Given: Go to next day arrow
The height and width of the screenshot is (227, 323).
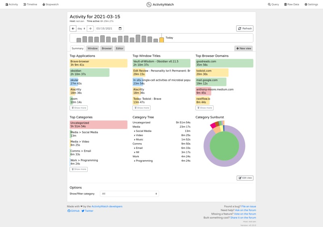Looking at the screenshot, I should tap(90, 29).
